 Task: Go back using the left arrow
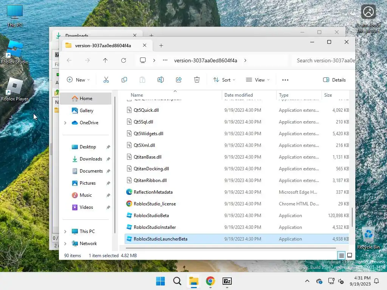69,60
